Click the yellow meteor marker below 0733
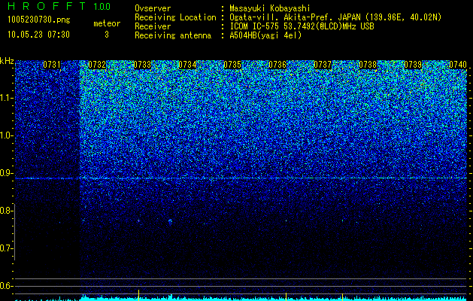The width and height of the screenshot is (473, 301). pyautogui.click(x=138, y=295)
